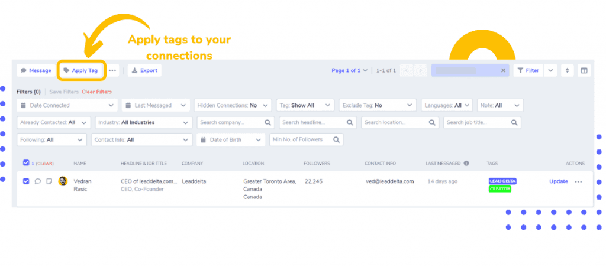Open the Page 1 of 1 dropdown
Viewport: 606px width, 267px height.
[x=349, y=71]
